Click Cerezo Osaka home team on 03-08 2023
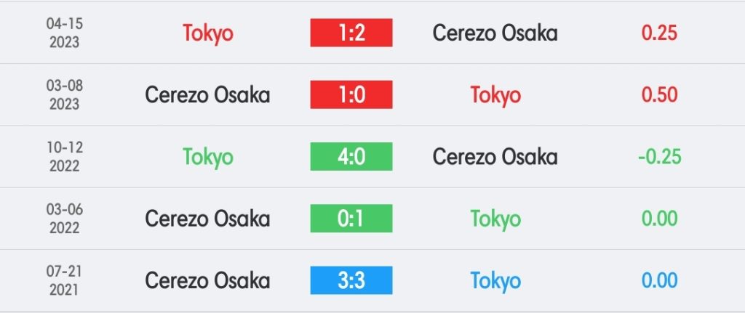Image resolution: width=745 pixels, height=313 pixels. (207, 95)
